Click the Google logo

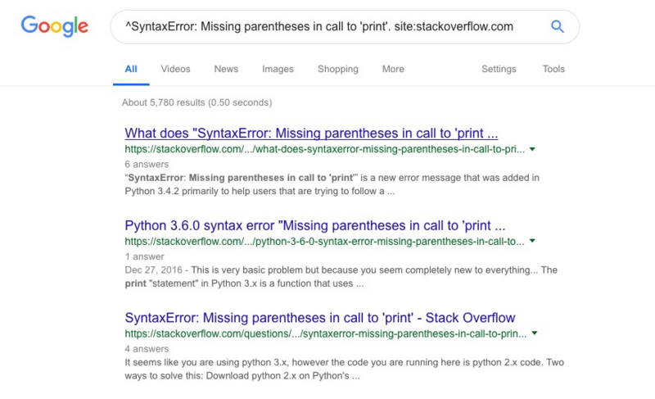[54, 27]
